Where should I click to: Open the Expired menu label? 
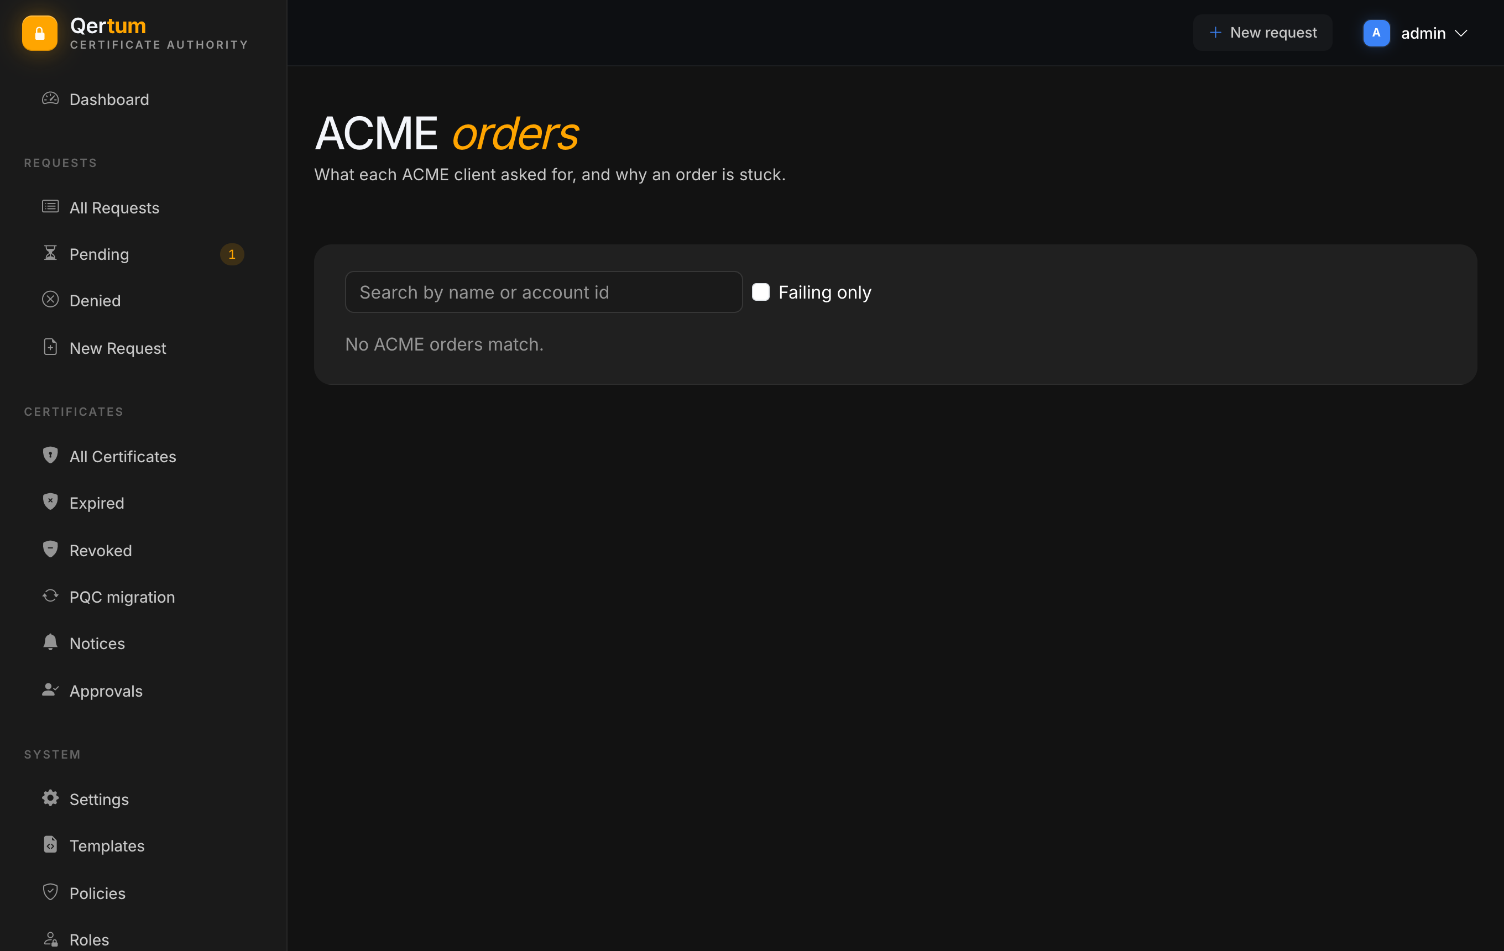(97, 503)
